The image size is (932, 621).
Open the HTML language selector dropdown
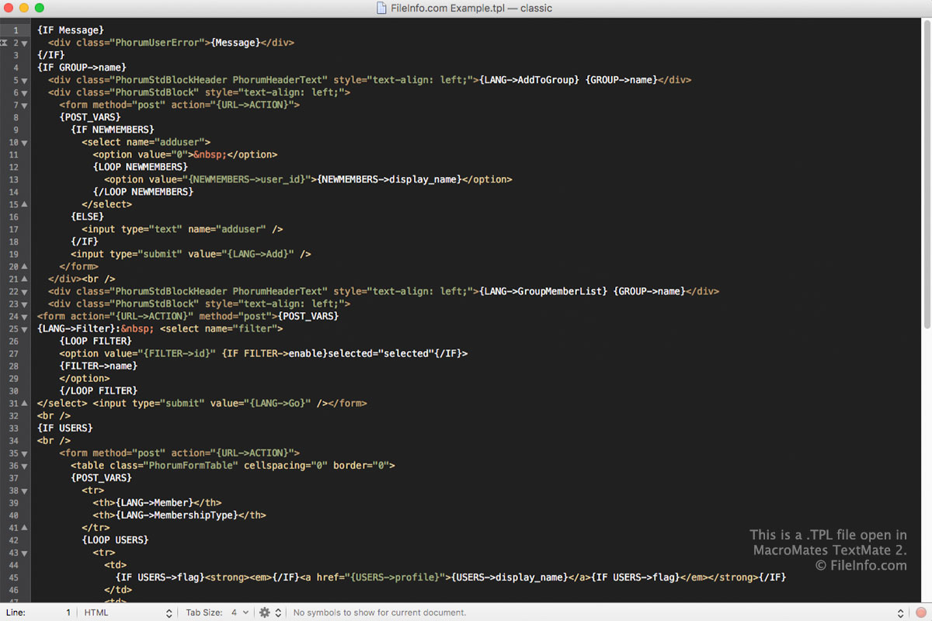(x=127, y=612)
